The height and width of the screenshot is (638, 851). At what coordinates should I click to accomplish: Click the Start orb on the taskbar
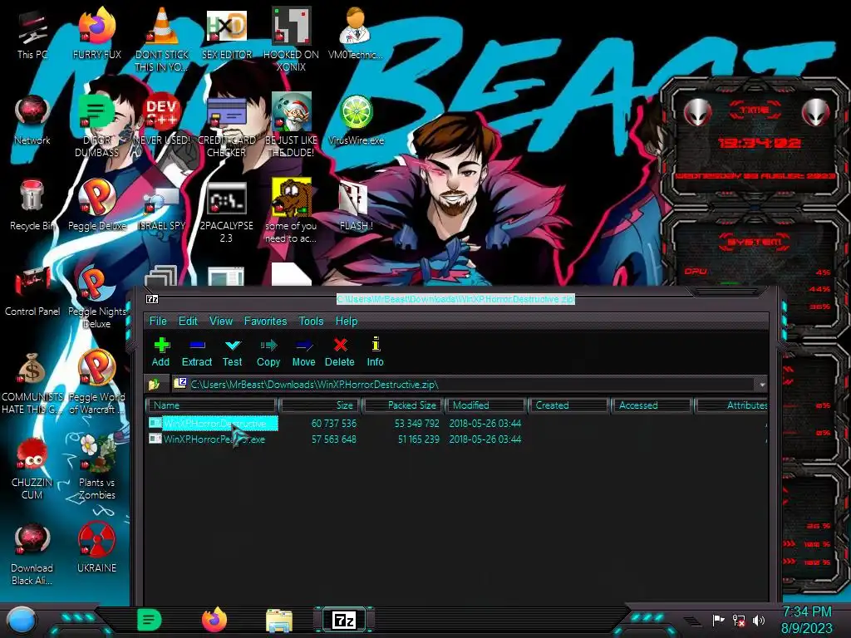click(x=22, y=621)
